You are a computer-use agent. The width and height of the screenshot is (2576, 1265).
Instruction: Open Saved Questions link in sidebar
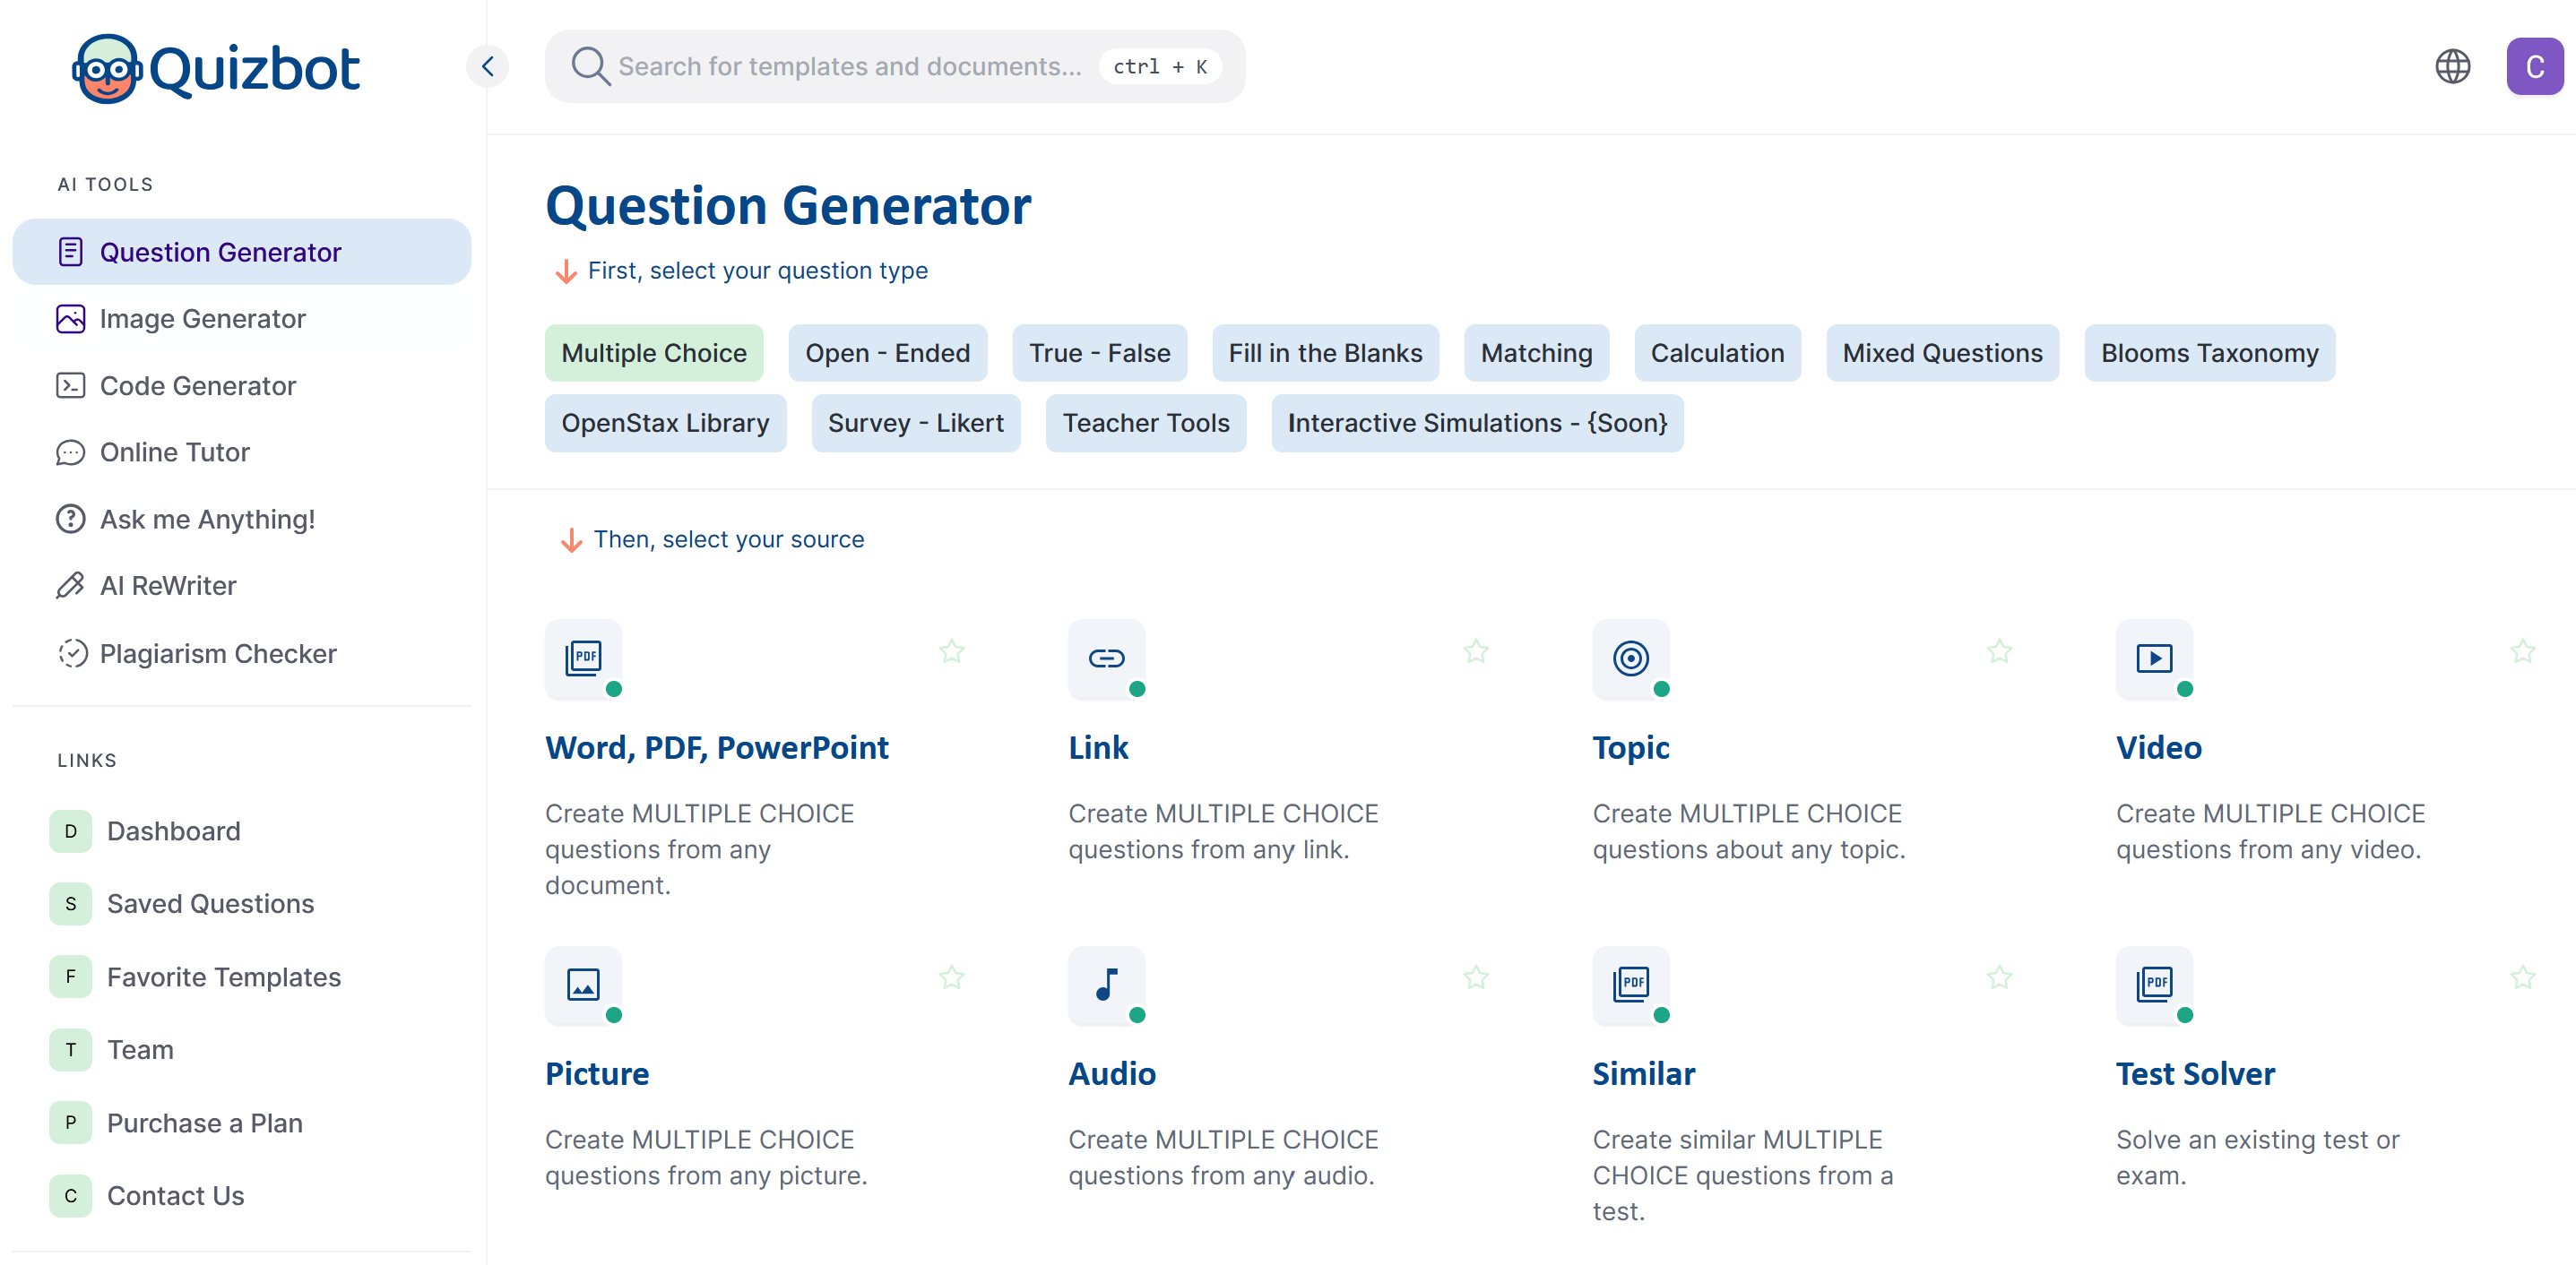(210, 903)
